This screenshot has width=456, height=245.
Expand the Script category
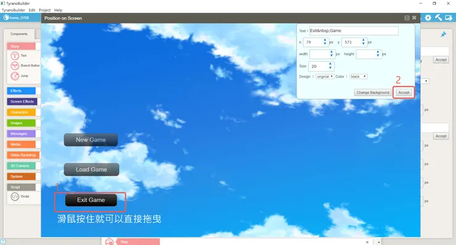[x=21, y=187]
